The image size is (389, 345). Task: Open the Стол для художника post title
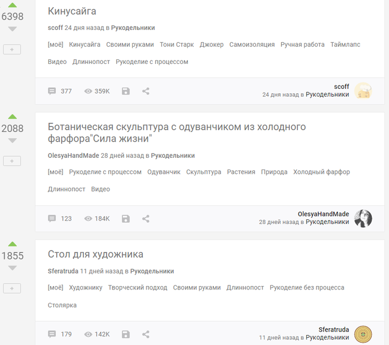(x=96, y=254)
